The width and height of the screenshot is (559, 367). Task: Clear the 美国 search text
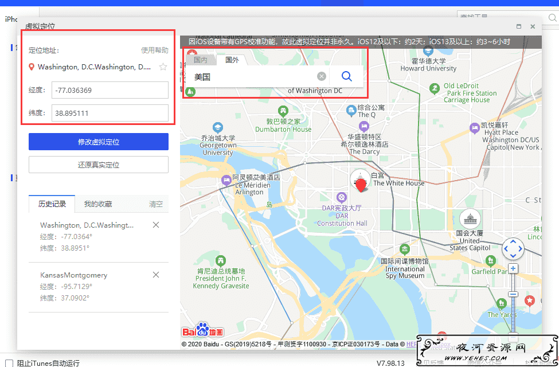point(322,76)
